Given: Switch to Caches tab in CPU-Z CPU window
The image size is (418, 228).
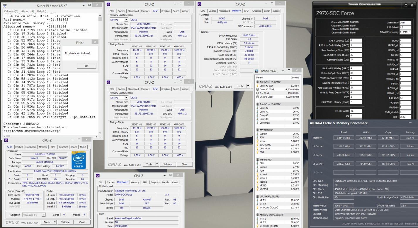Looking at the screenshot, I should coord(19,147).
